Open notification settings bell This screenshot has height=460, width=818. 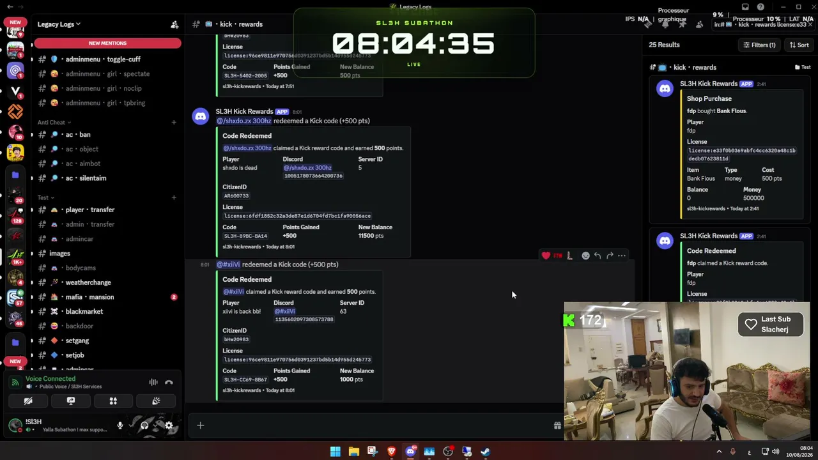[665, 24]
